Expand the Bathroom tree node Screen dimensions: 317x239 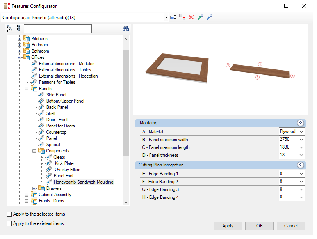[19, 51]
